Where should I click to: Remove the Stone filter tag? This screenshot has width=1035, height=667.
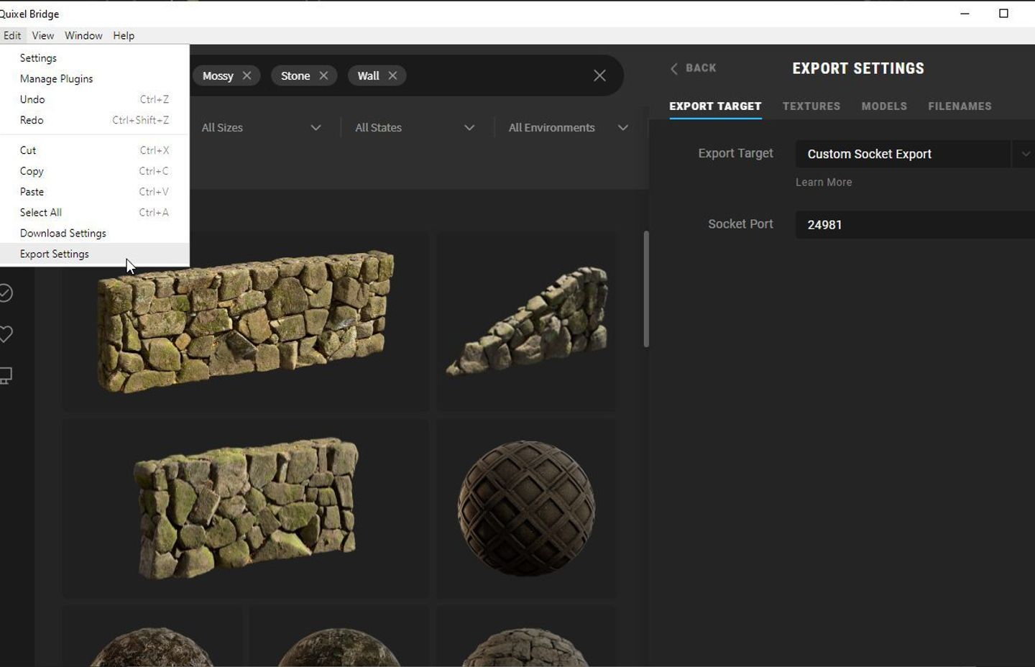click(324, 75)
